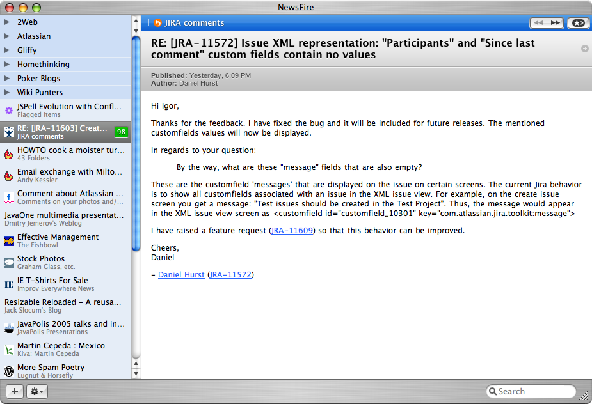Click bottom scrollbar down arrow of feed list
The height and width of the screenshot is (404, 592).
(136, 374)
